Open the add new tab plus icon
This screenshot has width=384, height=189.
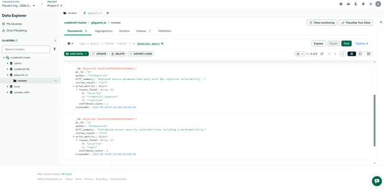pyautogui.click(x=108, y=13)
